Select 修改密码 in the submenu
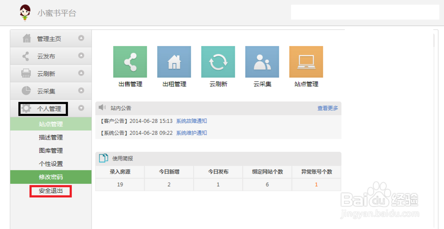Screen dimensions: 444x229 point(51,177)
